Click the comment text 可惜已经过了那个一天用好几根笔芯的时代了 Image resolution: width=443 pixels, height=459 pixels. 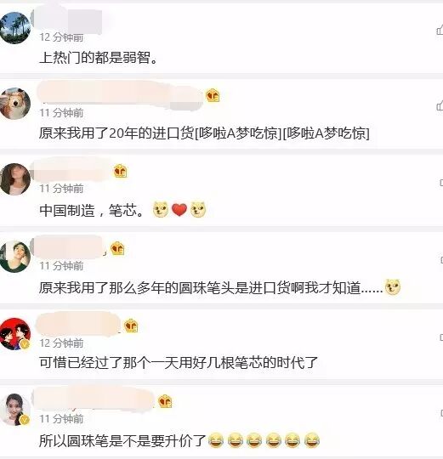click(179, 363)
